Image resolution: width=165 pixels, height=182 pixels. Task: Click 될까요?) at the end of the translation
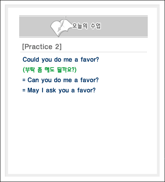click(x=67, y=70)
